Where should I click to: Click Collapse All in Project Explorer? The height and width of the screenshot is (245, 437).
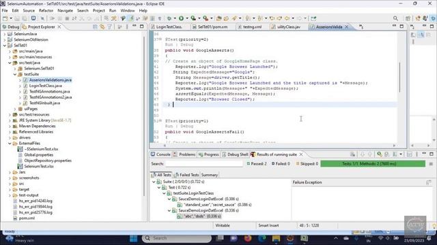[x=95, y=27]
